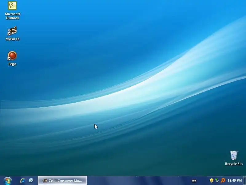The height and width of the screenshot is (185, 246).
Task: Click the second quick launch icon beside Internet Explorer
Action: point(31,180)
